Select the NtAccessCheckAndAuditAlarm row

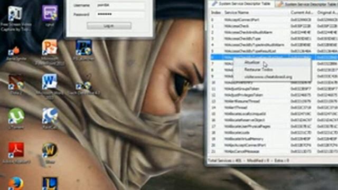[274, 32]
